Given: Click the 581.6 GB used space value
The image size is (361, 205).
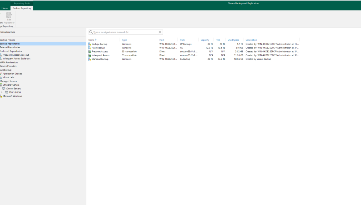Looking at the screenshot, I should click(x=239, y=59).
